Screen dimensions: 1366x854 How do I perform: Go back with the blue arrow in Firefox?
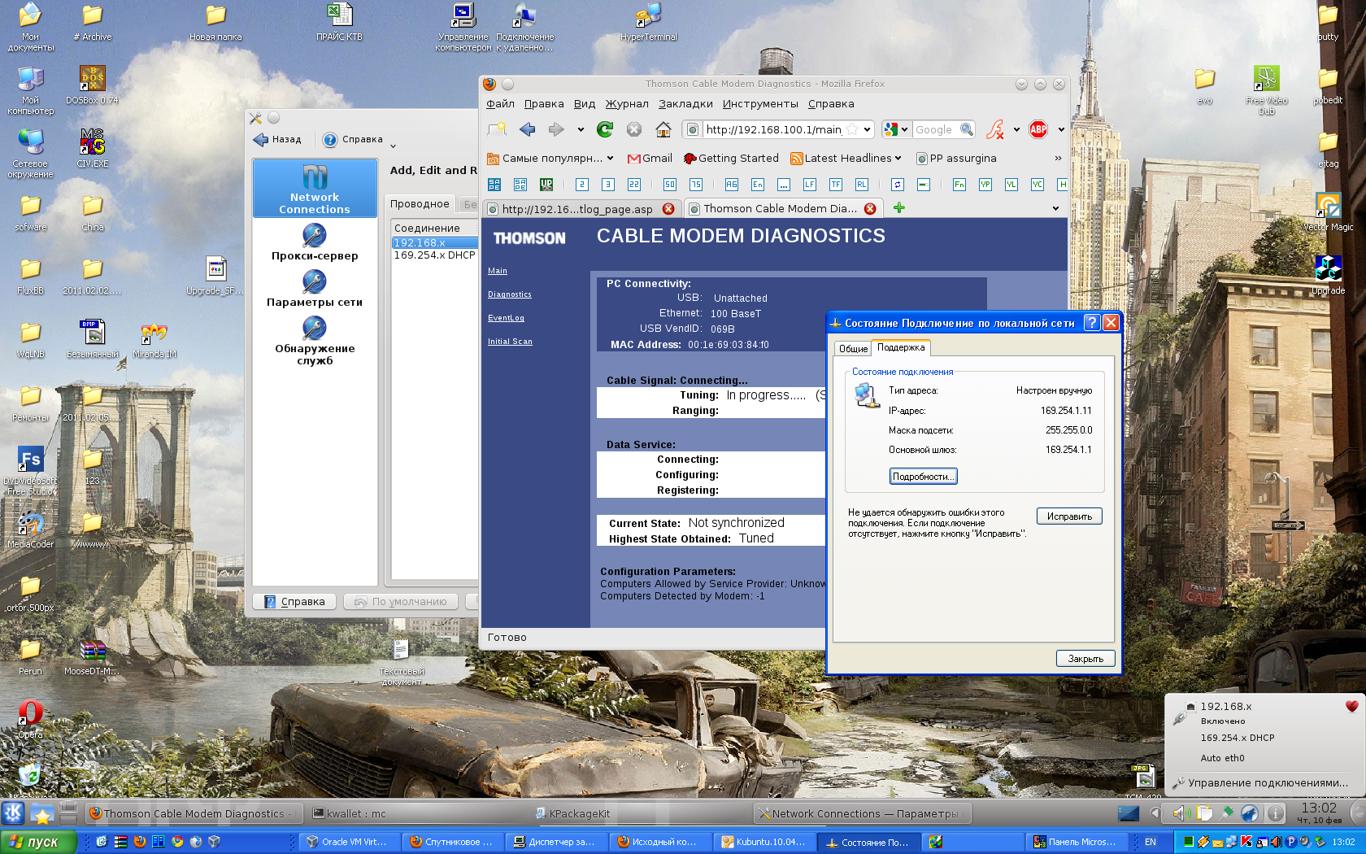coord(527,129)
